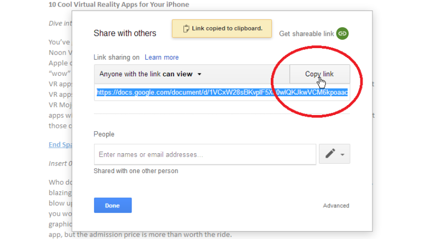Screen dimensions: 425x239
Task: Click the green shareable link icon
Action: pos(342,33)
